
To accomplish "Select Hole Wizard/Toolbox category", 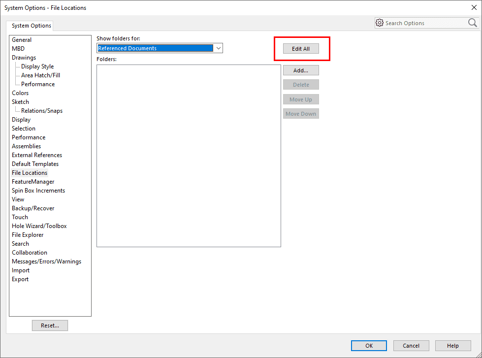I will (x=39, y=226).
